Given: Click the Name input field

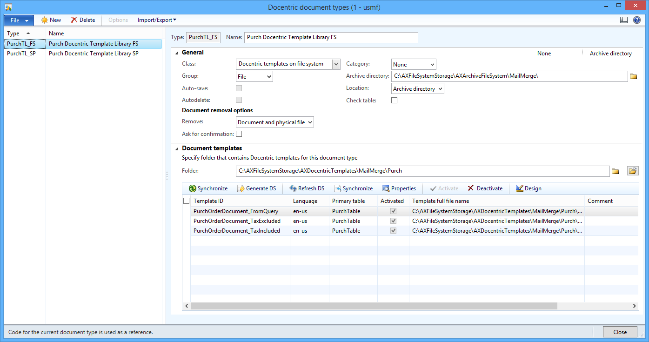Looking at the screenshot, I should click(x=331, y=38).
